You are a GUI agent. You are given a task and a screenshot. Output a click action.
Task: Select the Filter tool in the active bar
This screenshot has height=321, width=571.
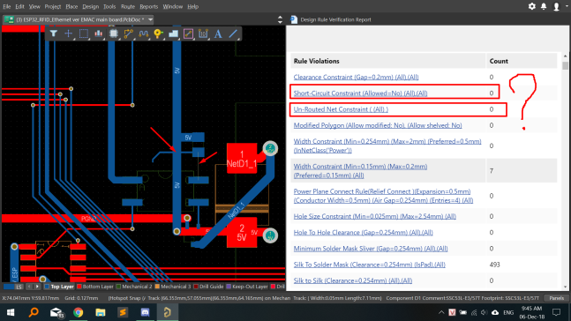coord(54,34)
